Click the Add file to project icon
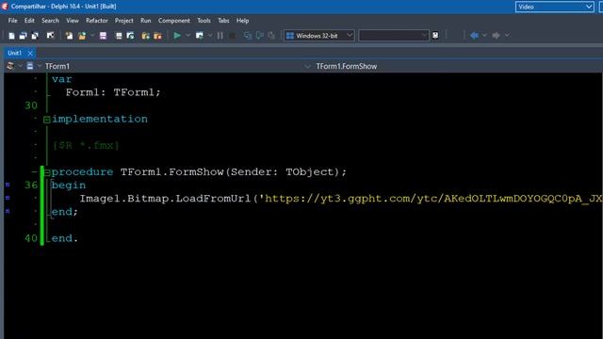 tap(145, 36)
